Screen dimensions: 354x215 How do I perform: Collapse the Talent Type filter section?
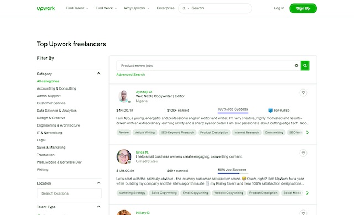(x=98, y=207)
